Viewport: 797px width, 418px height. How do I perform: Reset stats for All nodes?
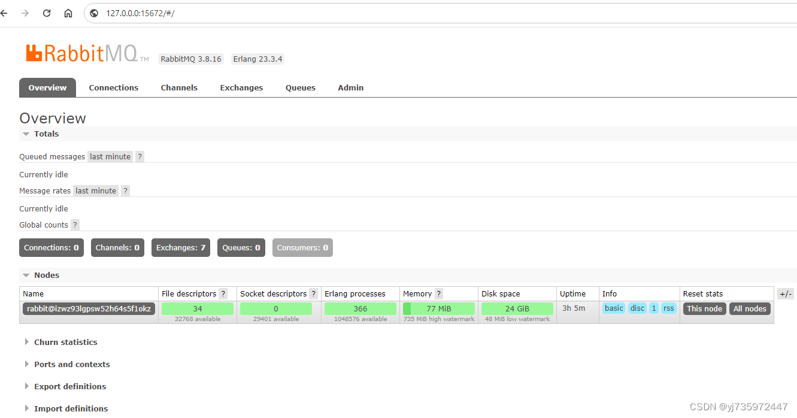(x=750, y=309)
